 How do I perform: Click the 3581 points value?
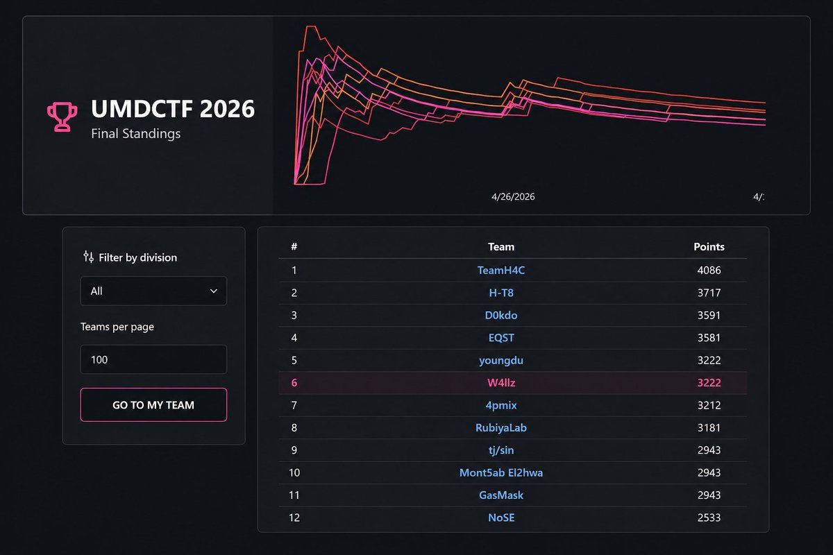pos(709,338)
